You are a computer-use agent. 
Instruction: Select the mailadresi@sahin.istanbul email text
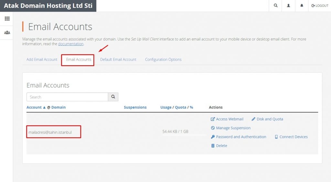click(x=50, y=132)
